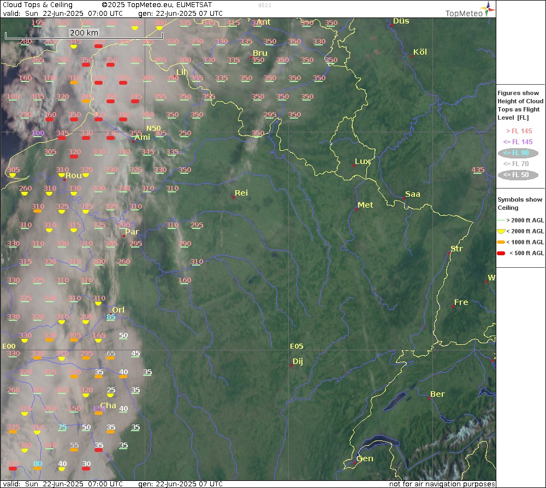The height and width of the screenshot is (488, 546).
Task: Click the cloud top value 240
Action: [x=50, y=445]
